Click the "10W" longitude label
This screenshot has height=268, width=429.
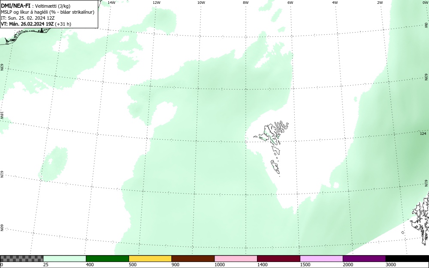[x=201, y=3]
